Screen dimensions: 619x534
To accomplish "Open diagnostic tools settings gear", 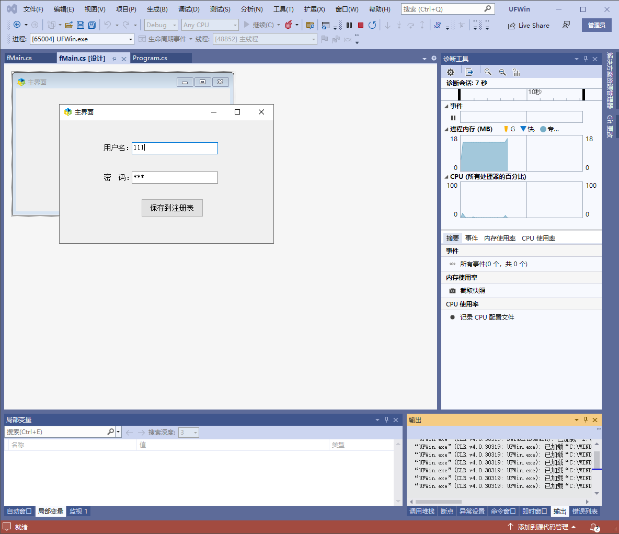I will pos(451,72).
